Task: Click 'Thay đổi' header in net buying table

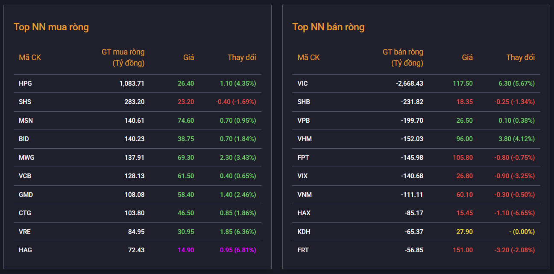Action: pyautogui.click(x=242, y=58)
